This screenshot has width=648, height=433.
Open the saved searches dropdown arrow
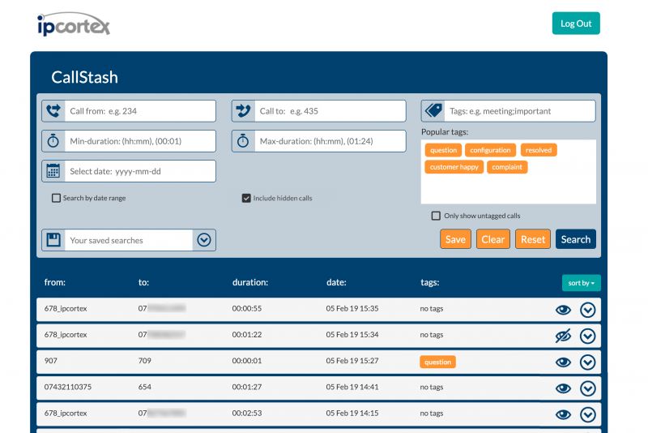[204, 240]
